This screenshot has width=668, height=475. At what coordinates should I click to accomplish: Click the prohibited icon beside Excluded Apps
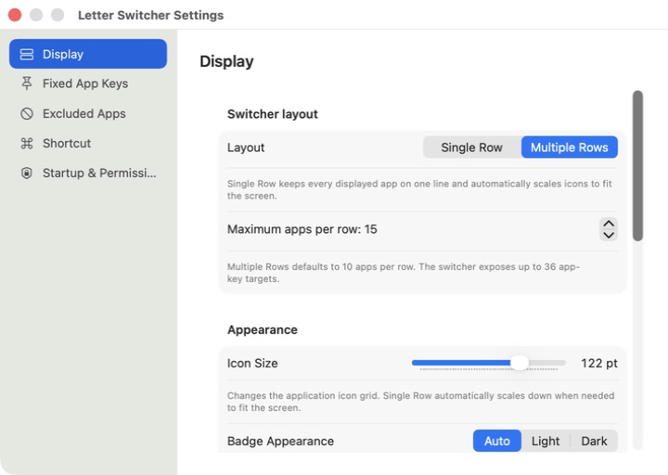point(26,114)
